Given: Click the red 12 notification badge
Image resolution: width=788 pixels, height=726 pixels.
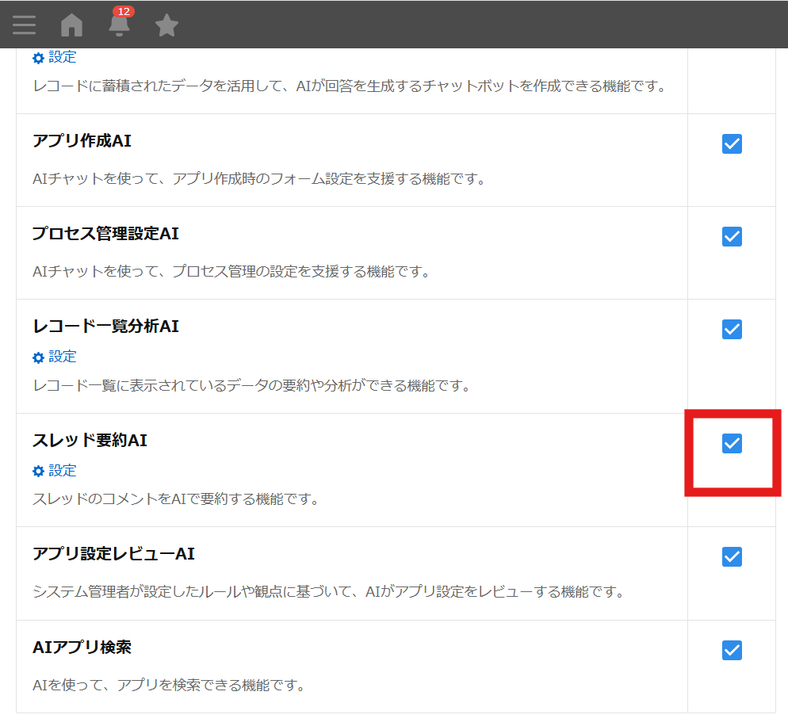Looking at the screenshot, I should click(123, 11).
